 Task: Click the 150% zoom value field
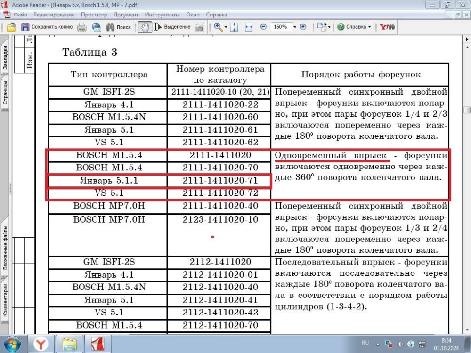tap(281, 27)
